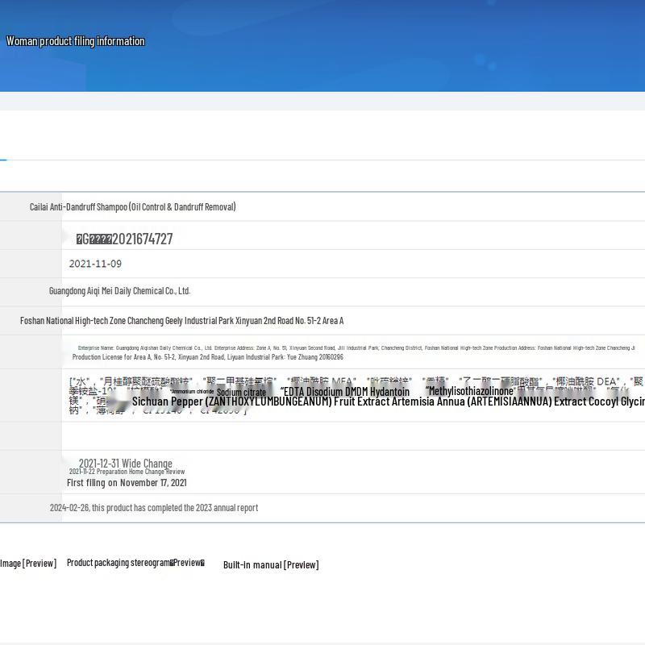Open the Product packaging stereogram preview link
The image size is (645, 645).
[x=135, y=563]
